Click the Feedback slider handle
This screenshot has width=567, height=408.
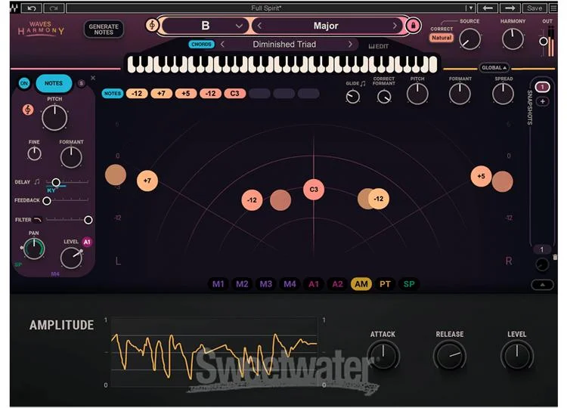pyautogui.click(x=47, y=200)
